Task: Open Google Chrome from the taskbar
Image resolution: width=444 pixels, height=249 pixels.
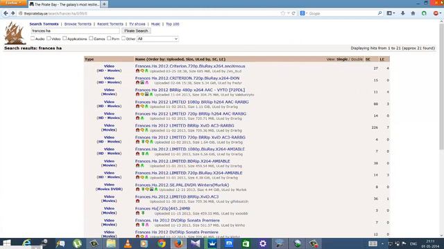Action: tap(162, 243)
